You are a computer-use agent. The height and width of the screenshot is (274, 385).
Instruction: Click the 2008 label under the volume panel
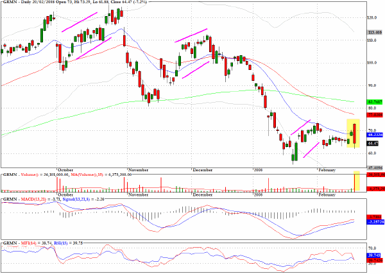coord(259,194)
